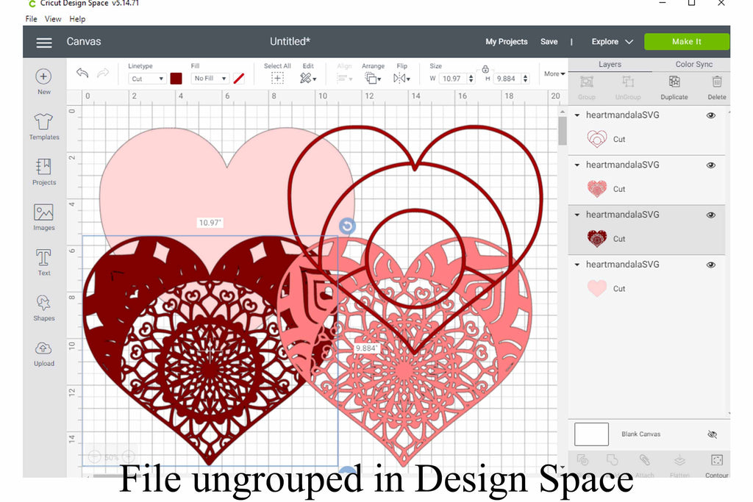
Task: Select the dark red mandala layer thumbnail
Action: (597, 239)
